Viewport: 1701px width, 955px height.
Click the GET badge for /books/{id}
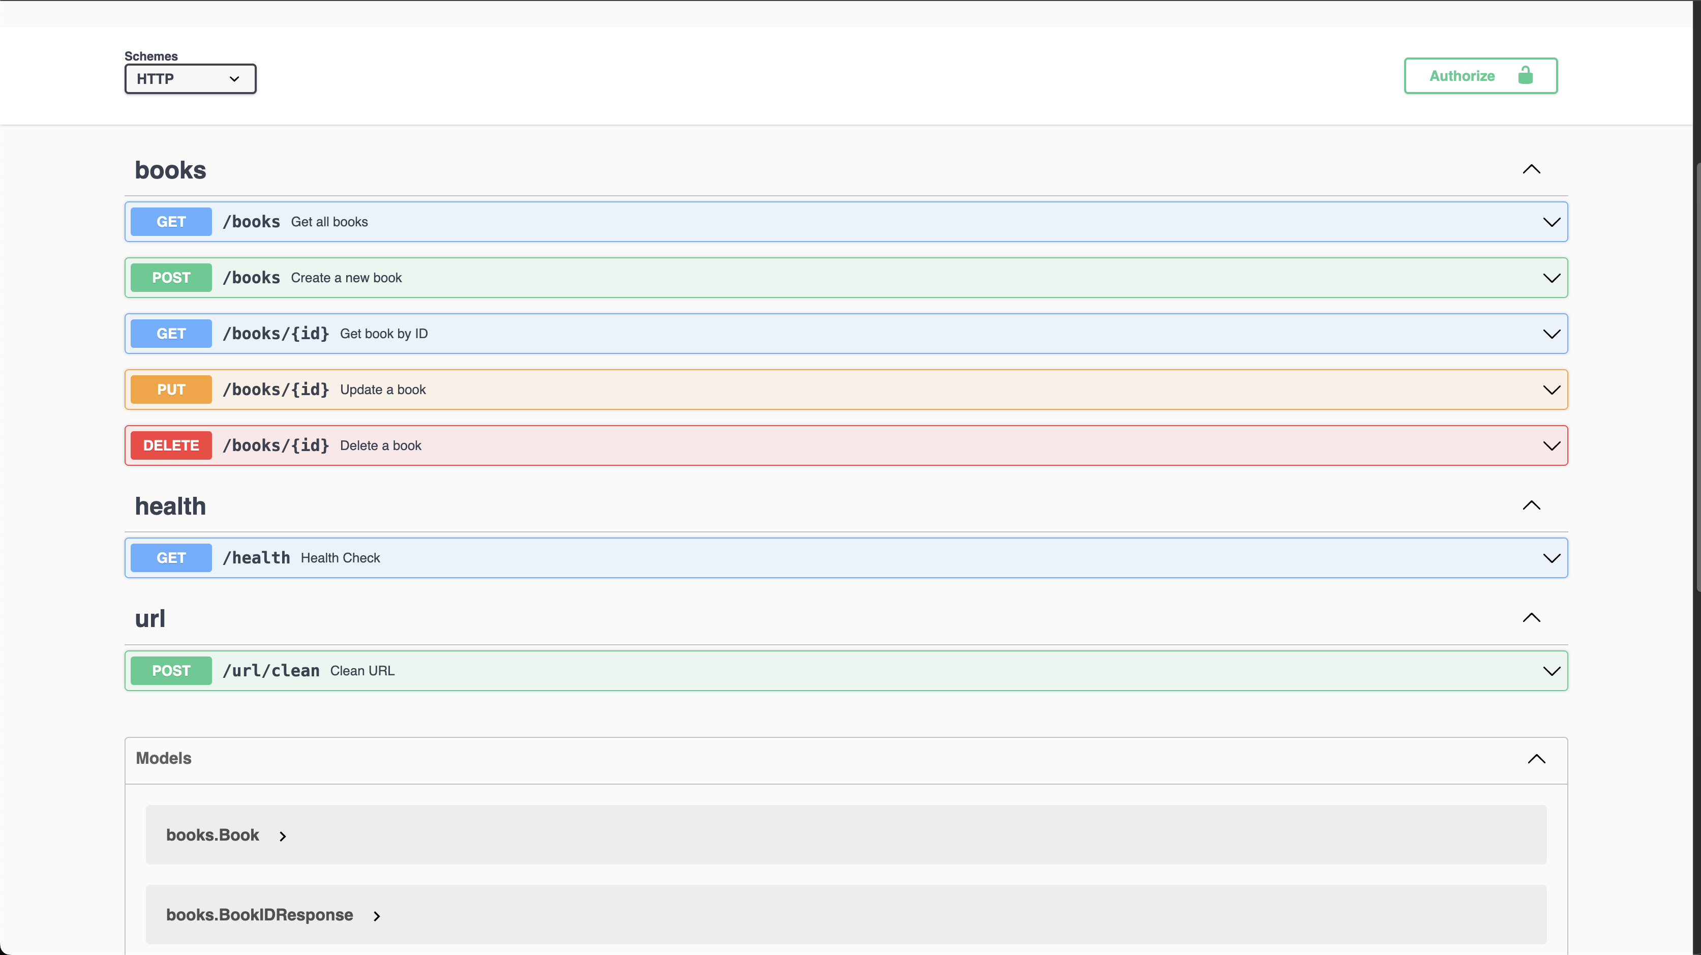click(x=171, y=334)
